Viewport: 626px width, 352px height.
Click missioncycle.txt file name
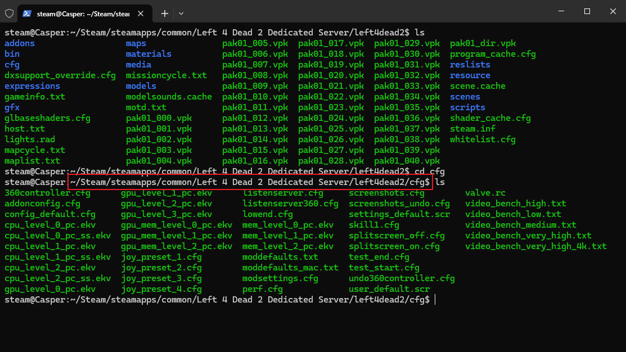tap(166, 75)
